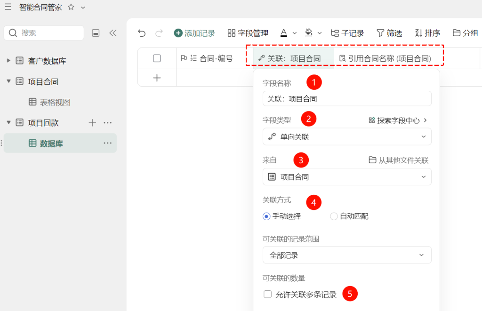The width and height of the screenshot is (482, 311).
Task: Click the text color A icon
Action: [x=284, y=33]
